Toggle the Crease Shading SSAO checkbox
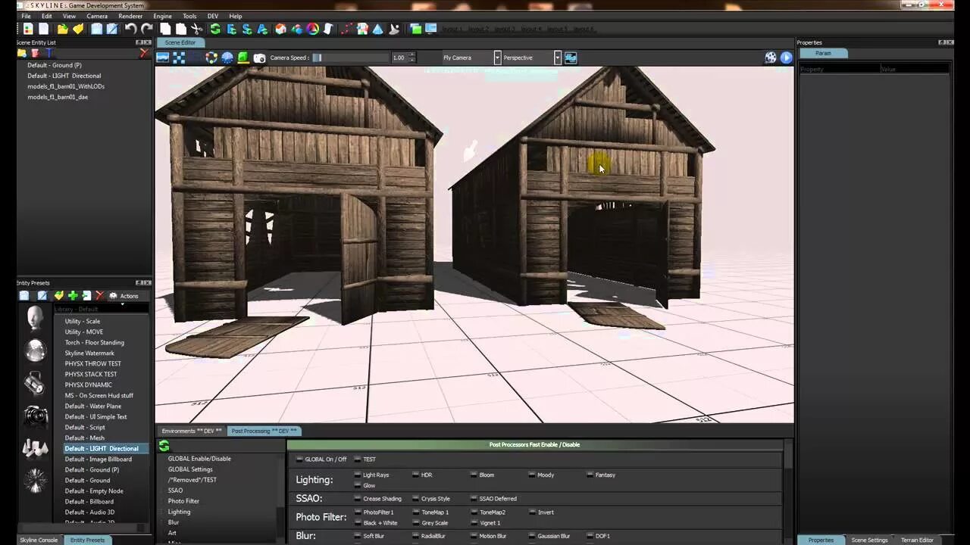Viewport: 970px width, 545px height. coord(358,499)
